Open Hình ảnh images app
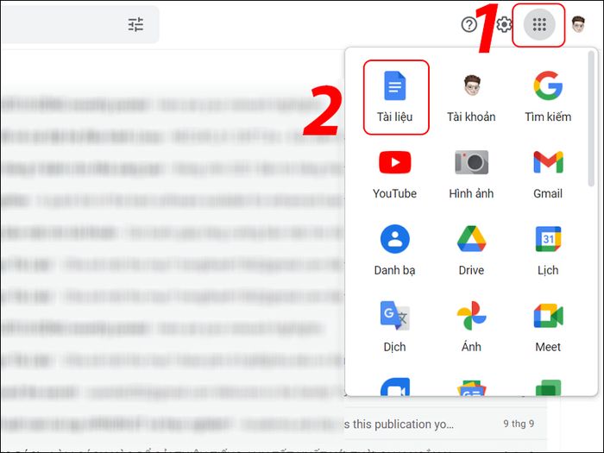 (471, 174)
